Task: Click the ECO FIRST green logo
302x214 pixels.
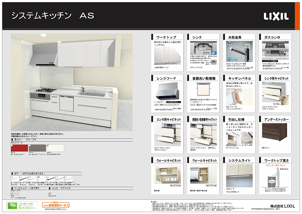Action: [x=12, y=206]
